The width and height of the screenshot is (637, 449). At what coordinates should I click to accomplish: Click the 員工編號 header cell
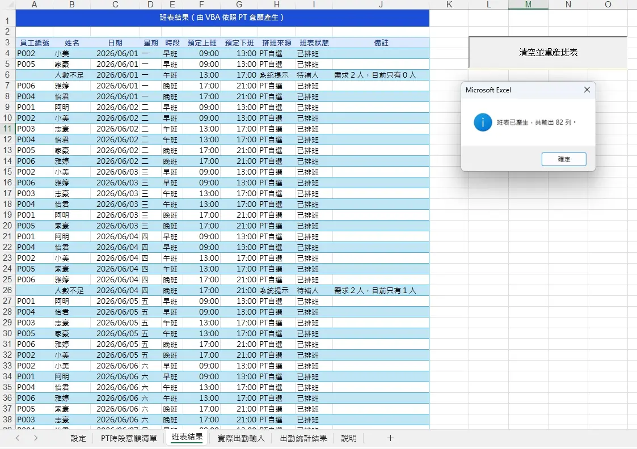(x=34, y=43)
